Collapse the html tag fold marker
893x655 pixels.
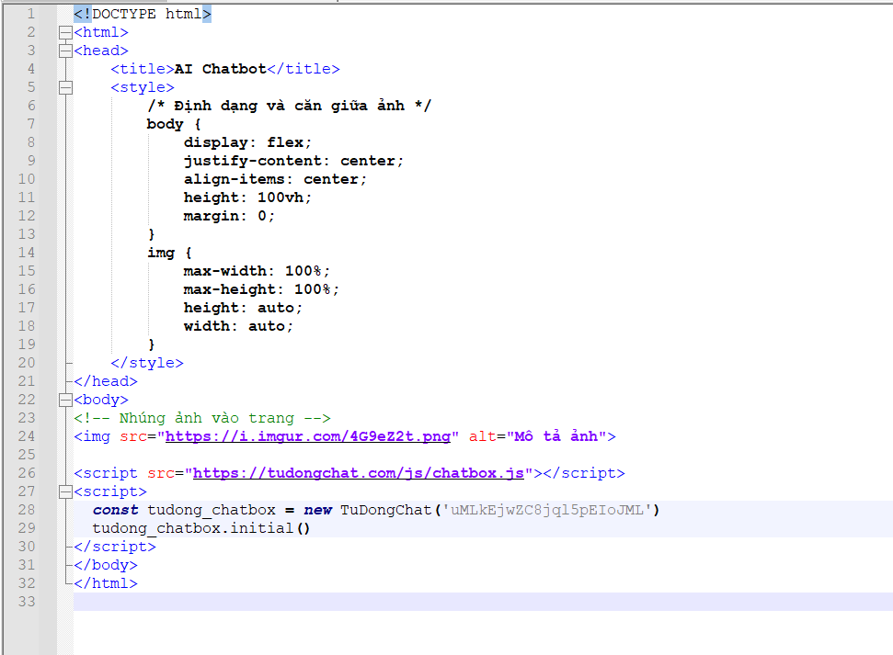(65, 32)
